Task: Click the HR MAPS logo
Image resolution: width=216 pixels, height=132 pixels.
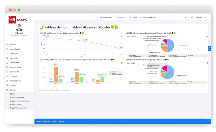Action: coord(18,20)
